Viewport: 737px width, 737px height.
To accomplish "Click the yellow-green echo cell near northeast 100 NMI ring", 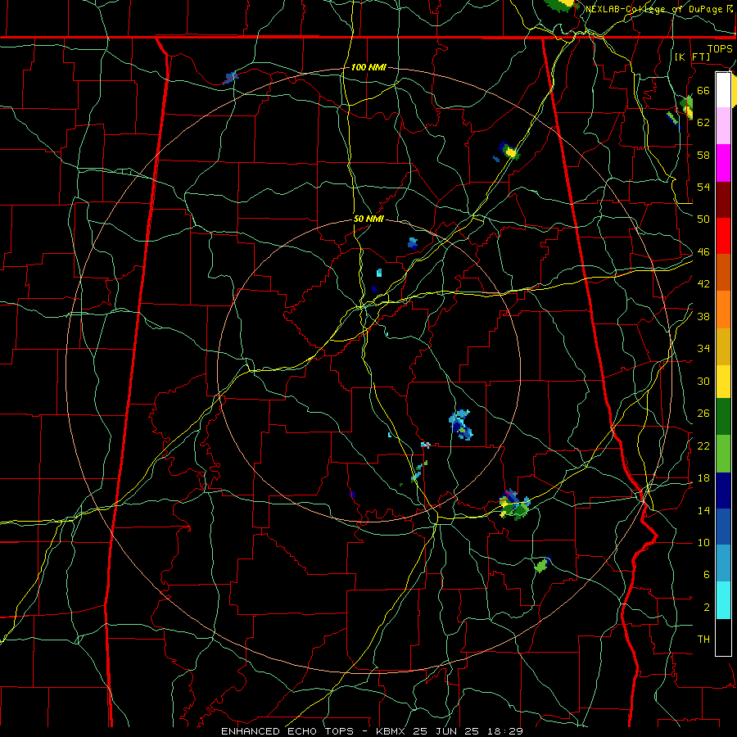I will click(x=509, y=151).
